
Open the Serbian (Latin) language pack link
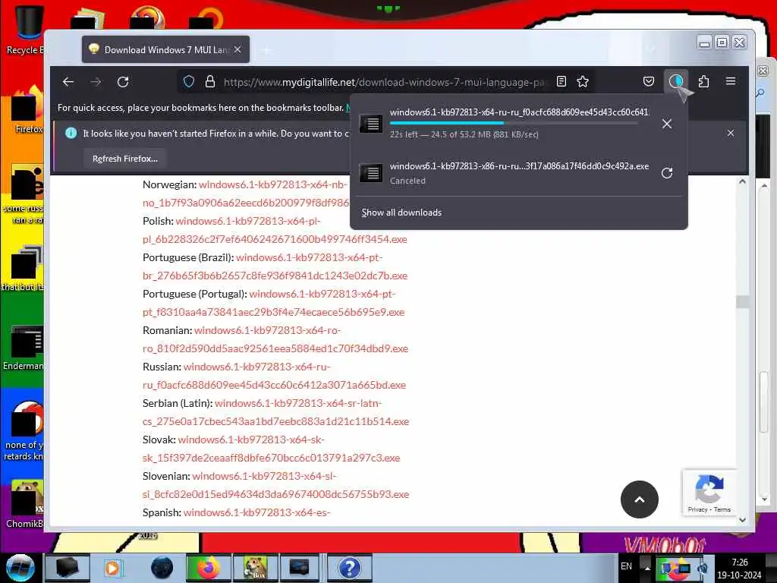[276, 412]
